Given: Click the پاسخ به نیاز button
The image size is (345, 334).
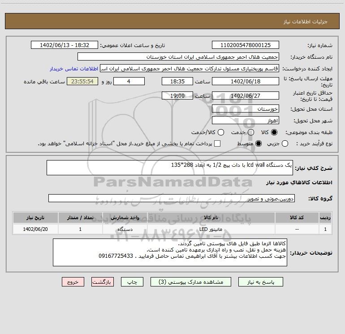Looking at the screenshot, I should click(x=260, y=282).
